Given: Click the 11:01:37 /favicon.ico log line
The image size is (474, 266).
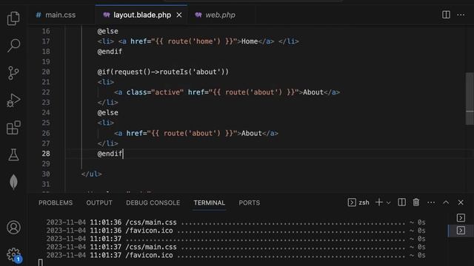Looking at the screenshot, I should click(x=236, y=255).
